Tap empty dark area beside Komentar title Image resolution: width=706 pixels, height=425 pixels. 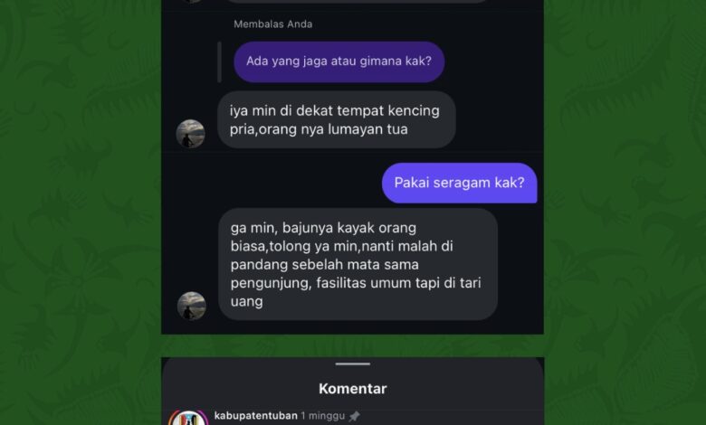pos(463,389)
